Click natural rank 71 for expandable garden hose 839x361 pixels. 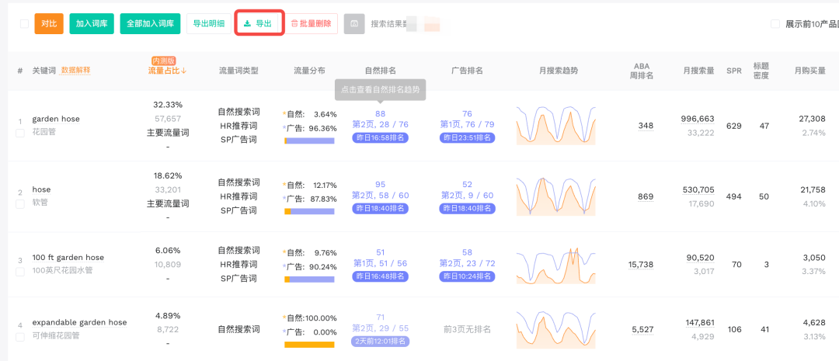[x=381, y=318]
